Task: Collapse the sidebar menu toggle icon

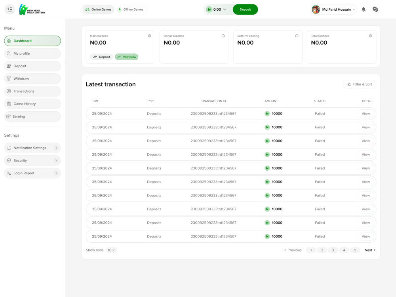Action: tap(10, 10)
